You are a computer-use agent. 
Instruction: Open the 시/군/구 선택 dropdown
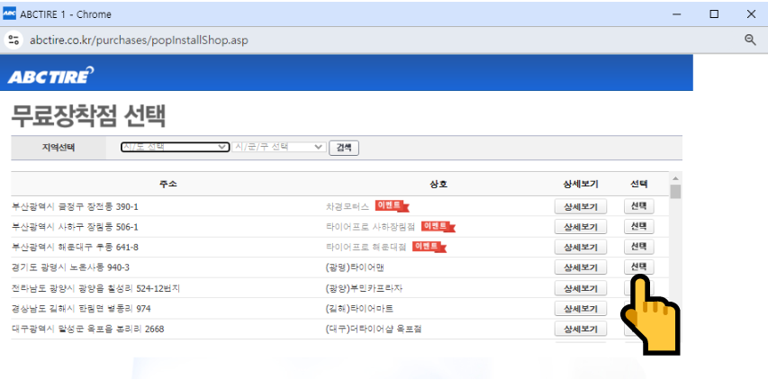pos(279,147)
